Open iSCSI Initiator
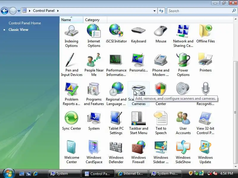The height and width of the screenshot is (178, 238). (116, 34)
